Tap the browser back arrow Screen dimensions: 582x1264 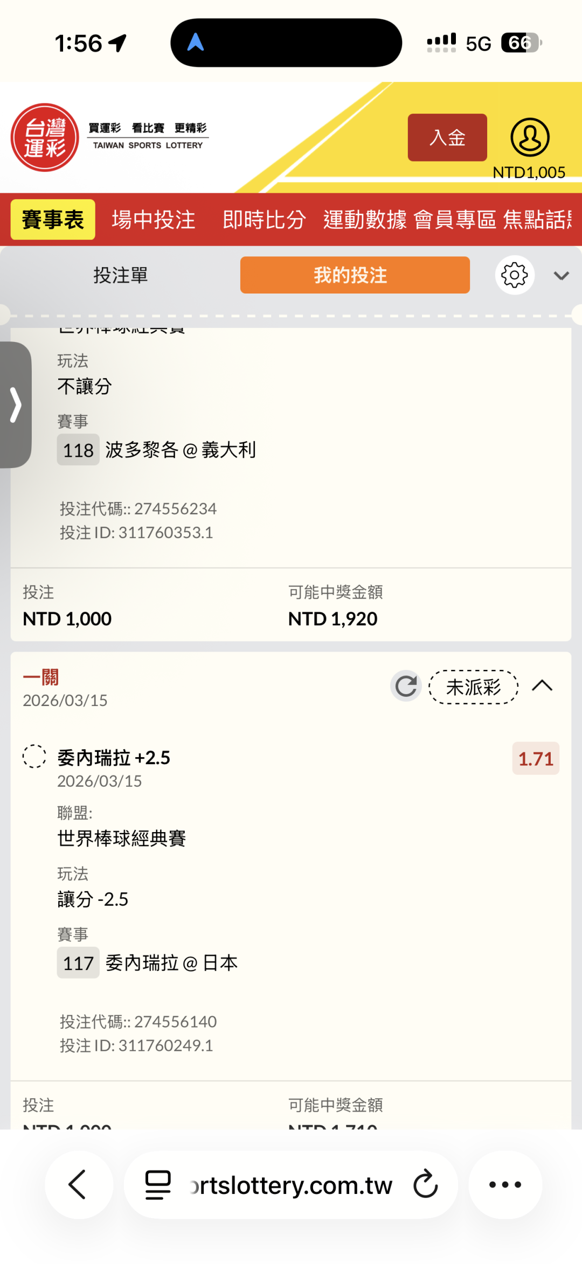tap(78, 1184)
